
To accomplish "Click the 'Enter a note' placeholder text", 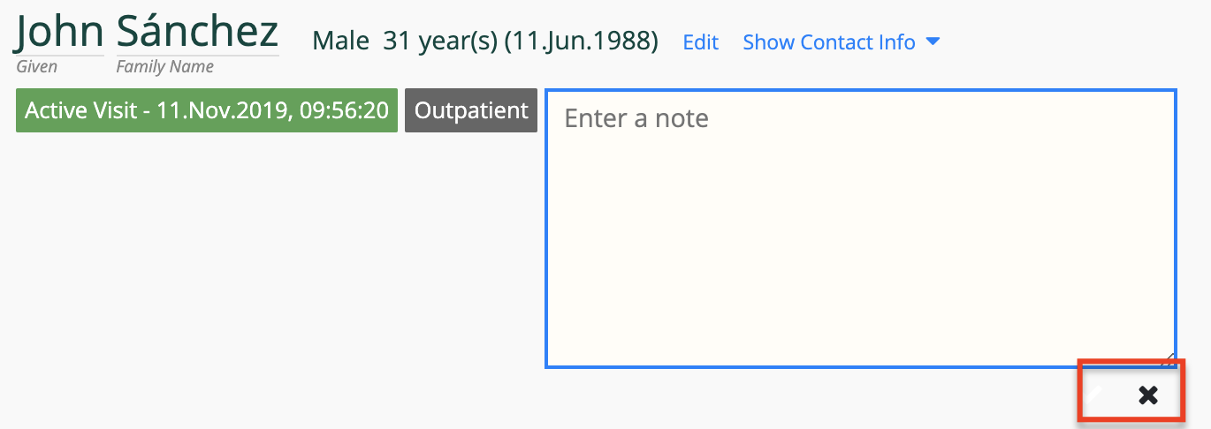I will coord(636,118).
